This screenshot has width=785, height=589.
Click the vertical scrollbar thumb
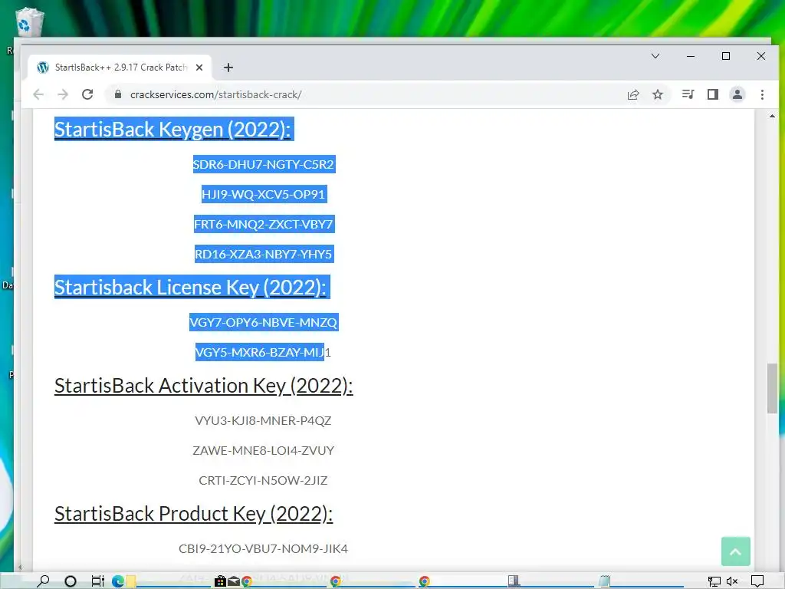click(773, 388)
